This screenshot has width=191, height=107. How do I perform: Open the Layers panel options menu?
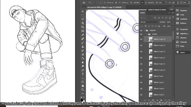pyautogui.click(x=173, y=13)
